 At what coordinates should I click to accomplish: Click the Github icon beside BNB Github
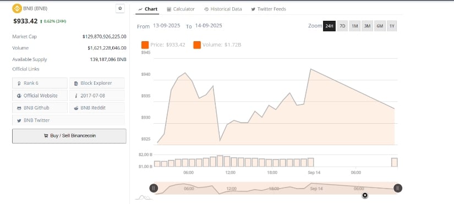[x=19, y=108]
